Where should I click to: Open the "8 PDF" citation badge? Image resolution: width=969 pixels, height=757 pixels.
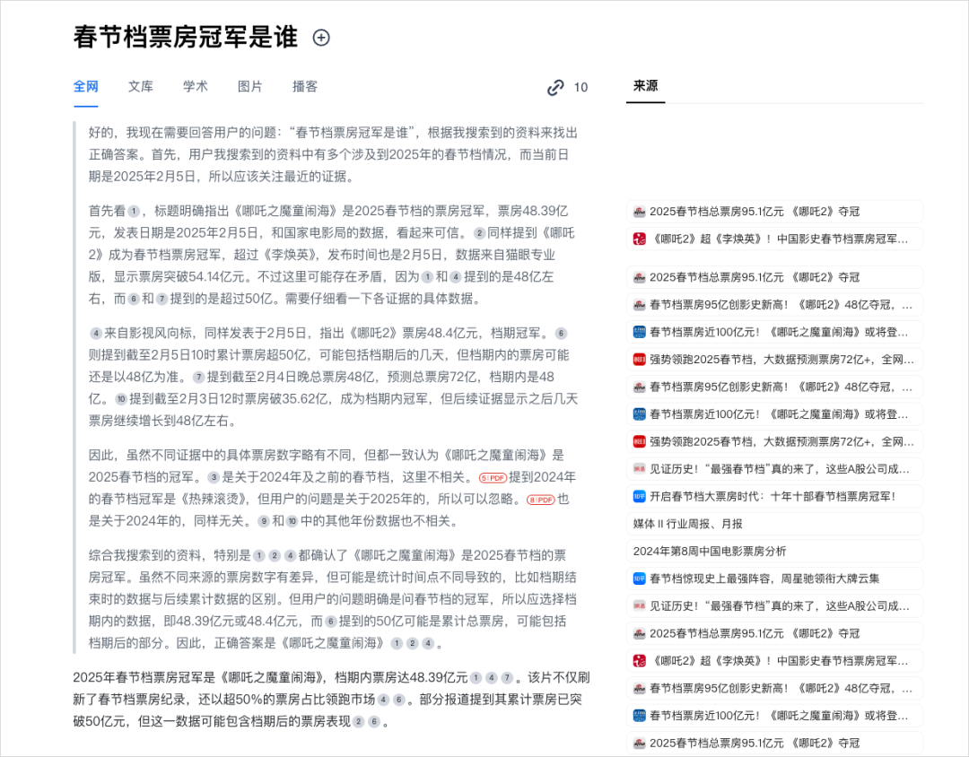[x=540, y=500]
